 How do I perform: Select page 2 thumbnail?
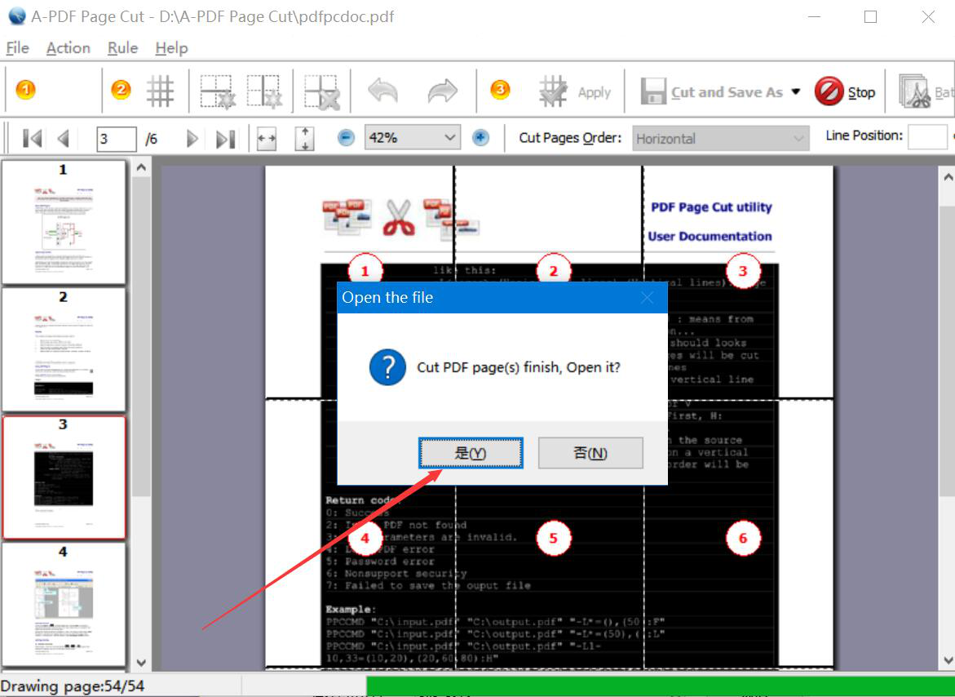(x=64, y=349)
